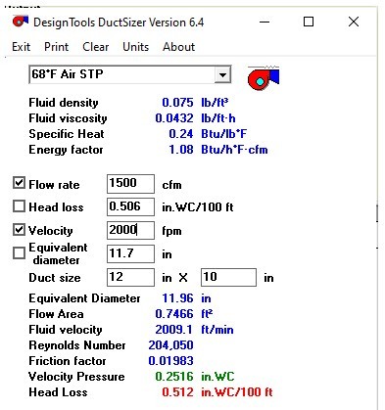Enable the Equivalent diameter checkbox
The height and width of the screenshot is (410, 385).
pos(19,252)
